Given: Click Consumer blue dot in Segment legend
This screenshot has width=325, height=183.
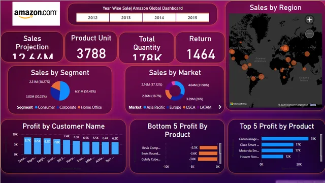Looking at the screenshot, I should pos(36,107).
